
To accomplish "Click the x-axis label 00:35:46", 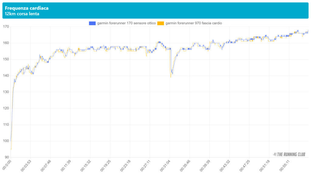I will pyautogui.click(x=185, y=166).
